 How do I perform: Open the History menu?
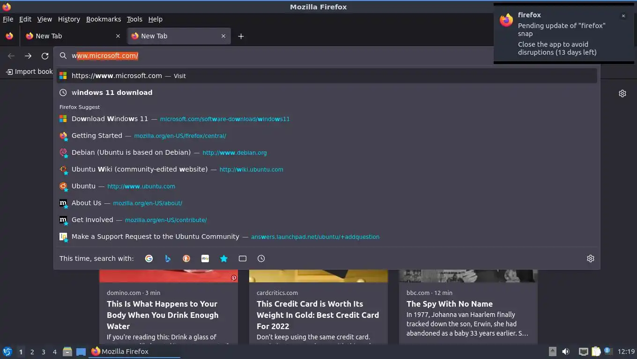[x=69, y=19]
